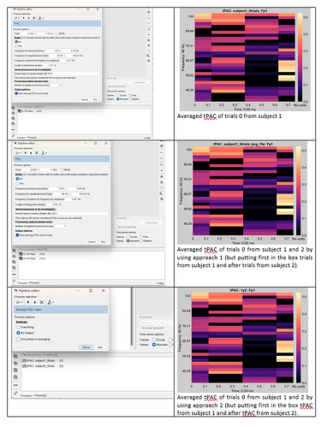Viewport: 327px width, 427px height.
Task: Click the top file-type icon beside the Timefreq files list
Action: pyautogui.click(x=15, y=356)
